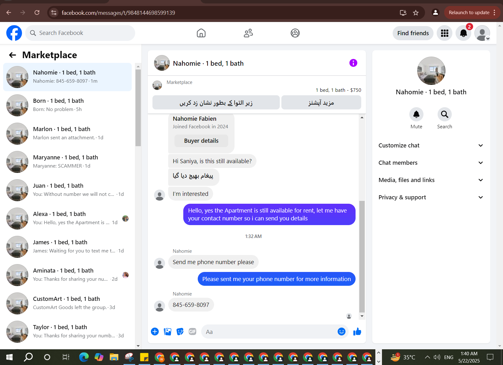Click the '1 bed, 1 bath - $750' listing text

pyautogui.click(x=338, y=90)
